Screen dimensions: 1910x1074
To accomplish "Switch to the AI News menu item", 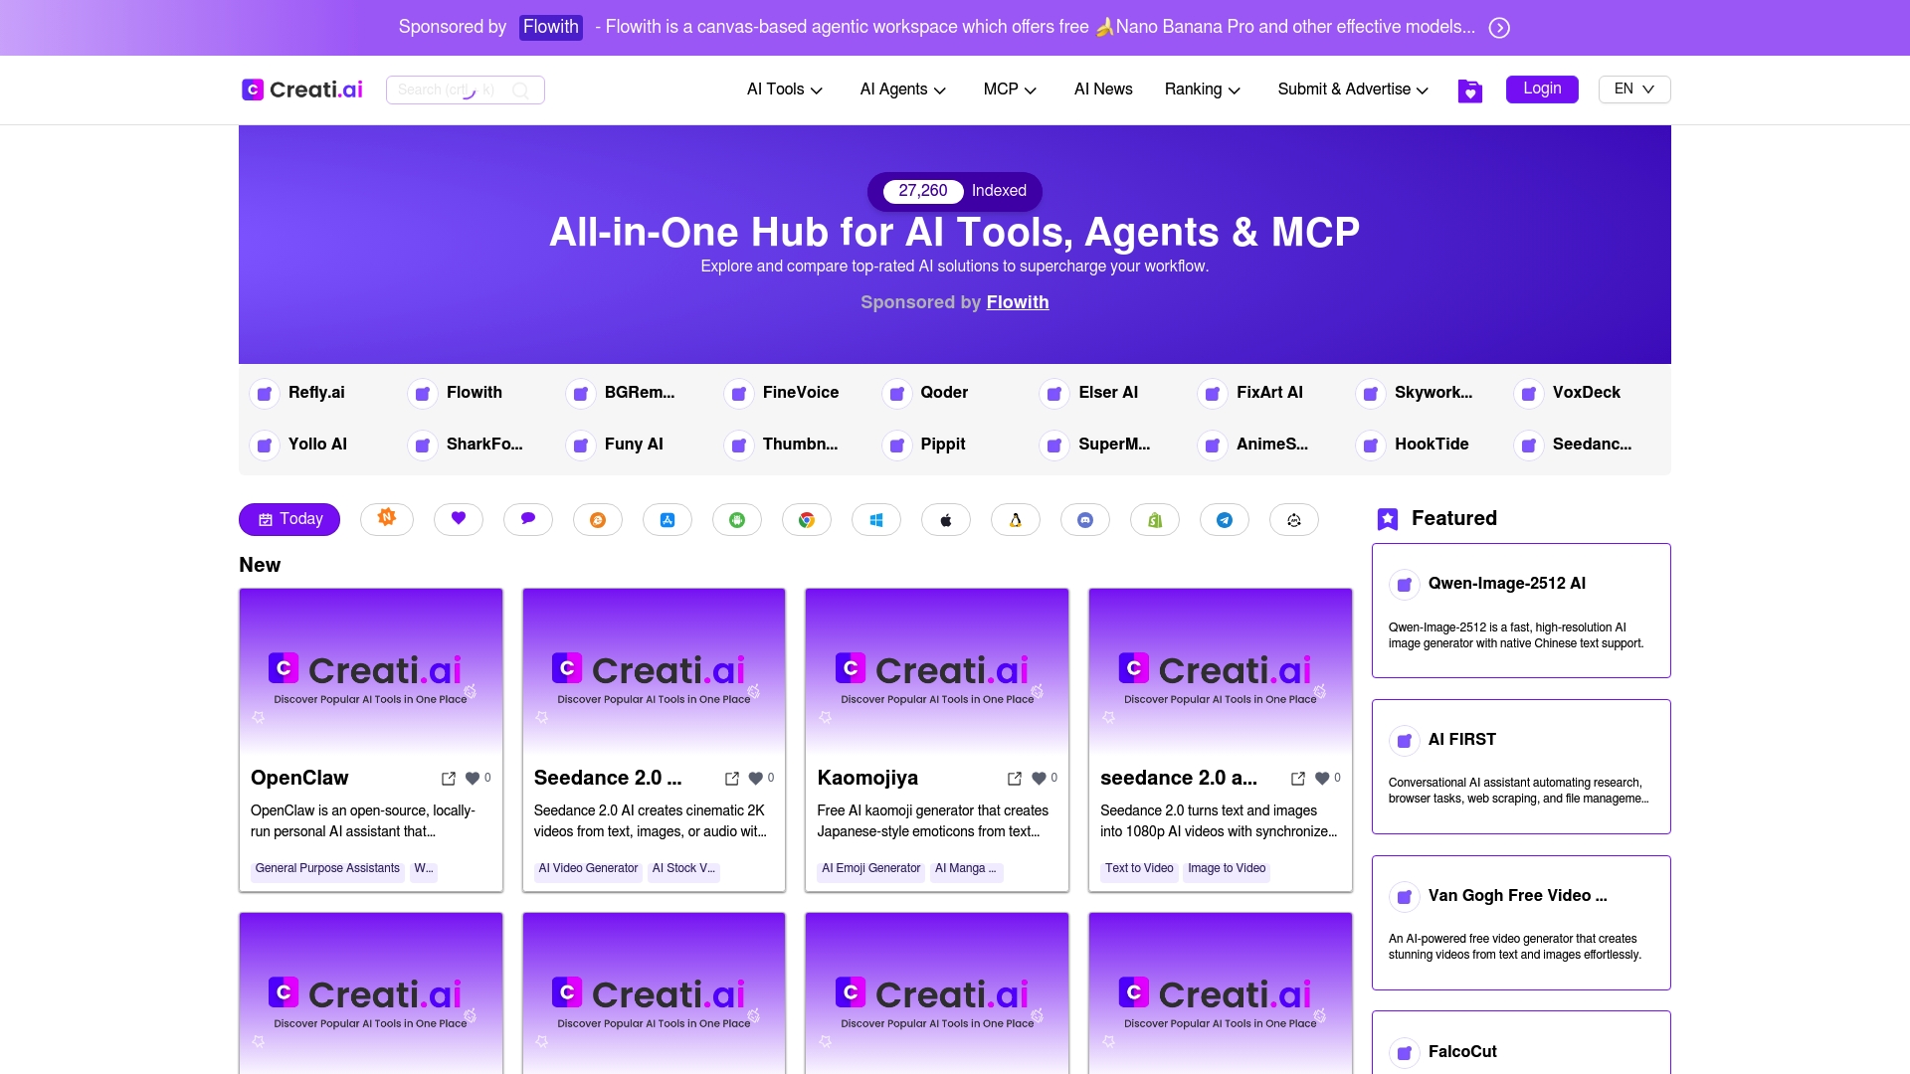I will tap(1103, 89).
